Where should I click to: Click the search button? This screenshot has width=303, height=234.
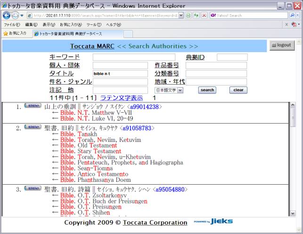pos(207,90)
